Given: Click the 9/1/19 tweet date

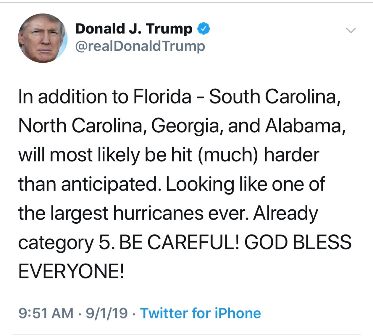Looking at the screenshot, I should (x=106, y=313).
